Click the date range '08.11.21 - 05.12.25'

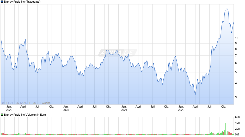pyautogui.click(x=14, y=103)
